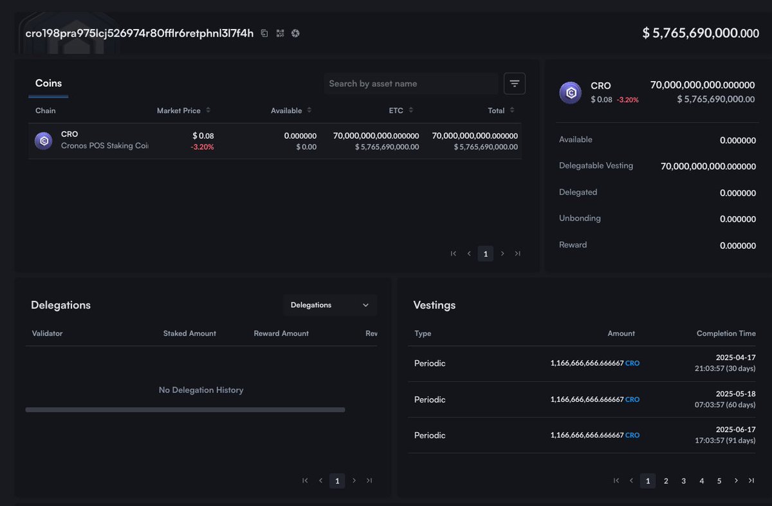Click the CRO link in 2025-04-17 vesting row
The image size is (772, 506).
[x=632, y=363]
